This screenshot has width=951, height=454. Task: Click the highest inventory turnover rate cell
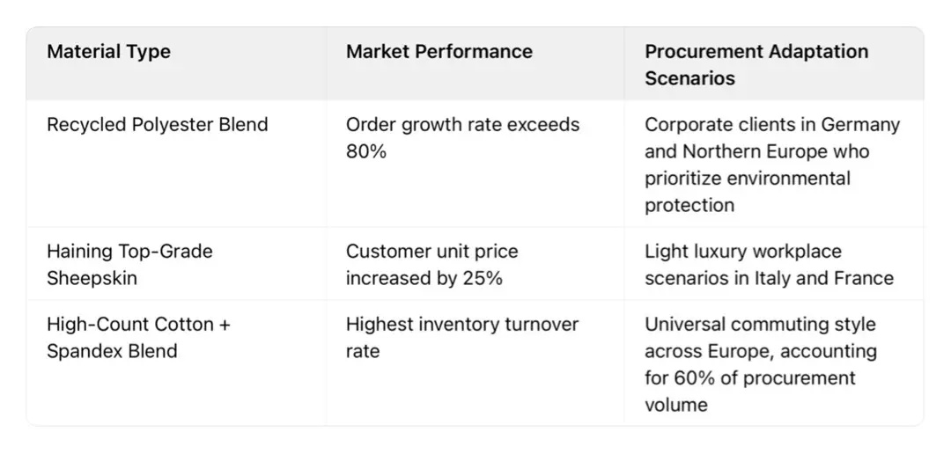click(461, 337)
